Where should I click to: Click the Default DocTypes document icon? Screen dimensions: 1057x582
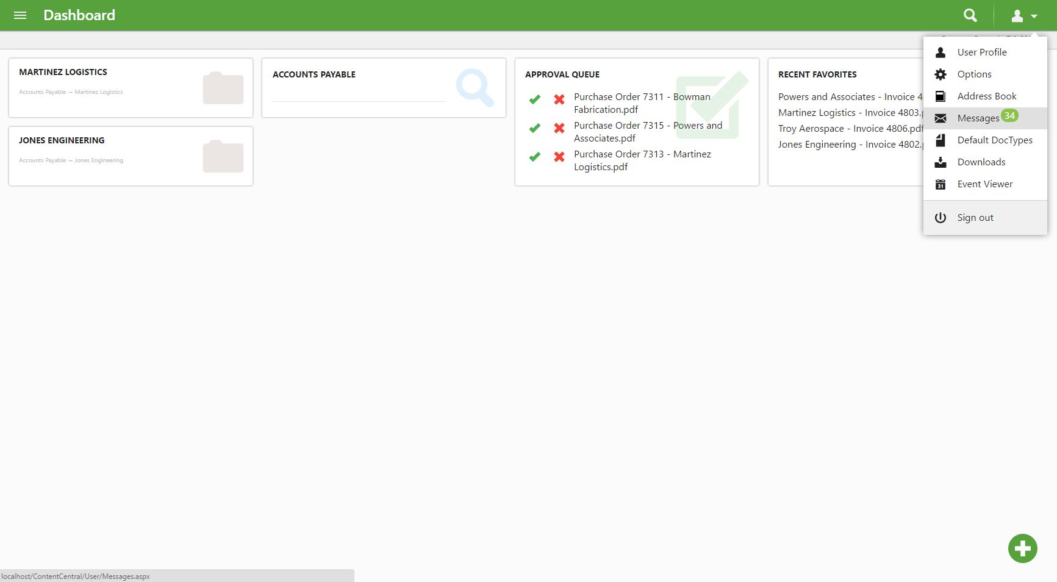[941, 140]
